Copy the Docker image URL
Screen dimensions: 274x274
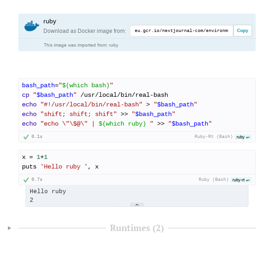coord(242,31)
